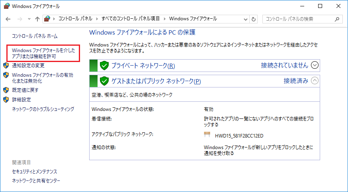The width and height of the screenshot is (348, 192).
Task: Click 接続されていません status text
Action: pyautogui.click(x=285, y=65)
